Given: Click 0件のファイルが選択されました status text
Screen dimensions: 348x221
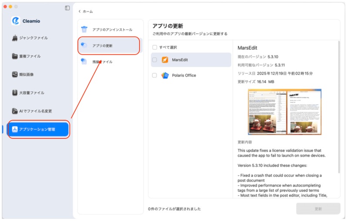Looking at the screenshot, I should point(174,209).
